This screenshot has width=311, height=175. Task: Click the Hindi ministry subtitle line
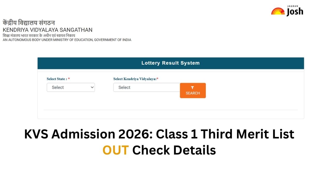39,35
